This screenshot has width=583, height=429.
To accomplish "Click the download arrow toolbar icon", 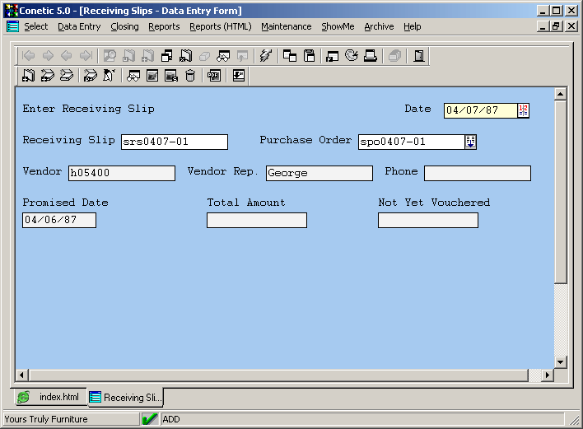I will point(239,77).
